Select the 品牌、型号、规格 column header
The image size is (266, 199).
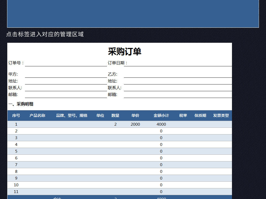[x=72, y=116]
